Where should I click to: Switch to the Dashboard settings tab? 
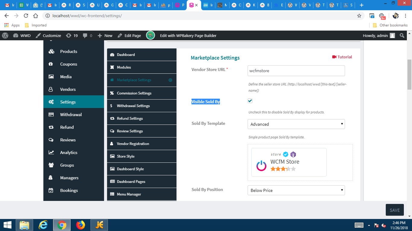point(142,55)
